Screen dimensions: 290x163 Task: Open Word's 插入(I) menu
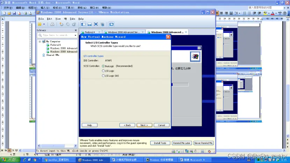pyautogui.click(x=45, y=8)
